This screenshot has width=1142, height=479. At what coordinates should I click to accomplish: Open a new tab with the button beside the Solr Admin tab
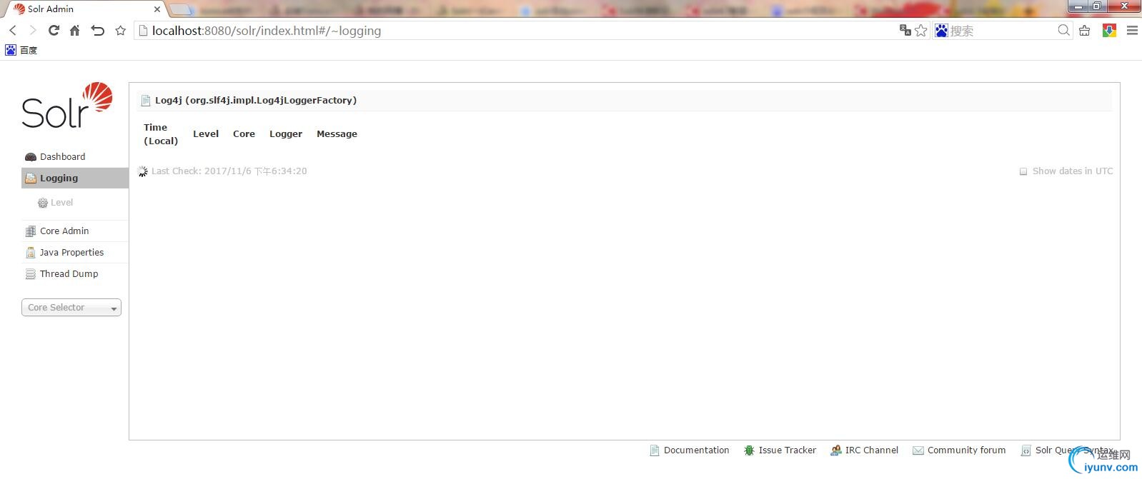pyautogui.click(x=181, y=9)
